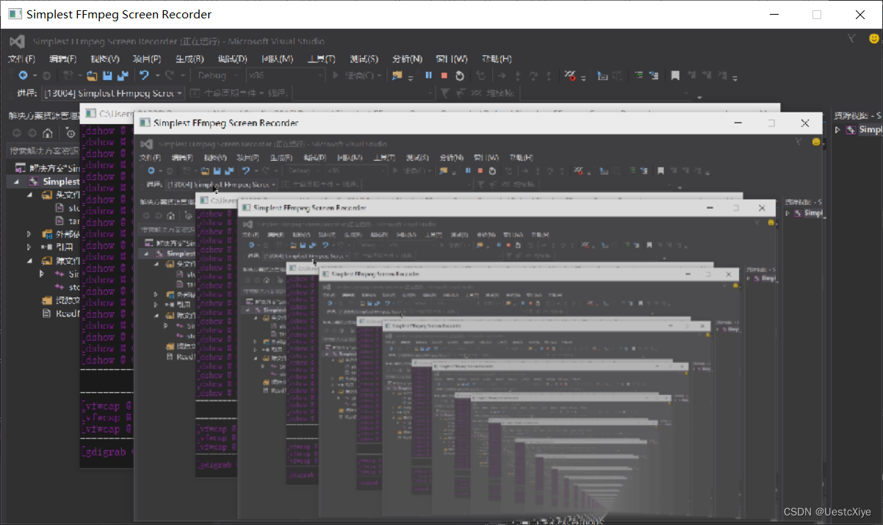Open the Project (项目) menu
This screenshot has height=525, width=883.
[147, 59]
